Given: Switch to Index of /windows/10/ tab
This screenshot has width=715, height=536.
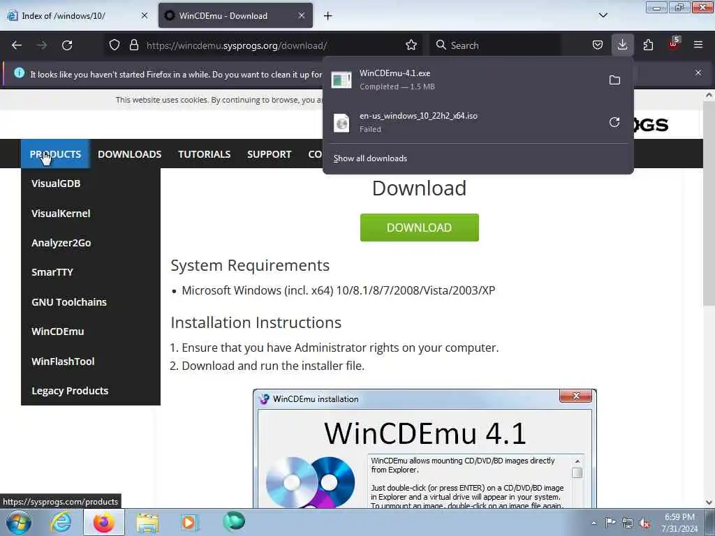Looking at the screenshot, I should coord(78,15).
